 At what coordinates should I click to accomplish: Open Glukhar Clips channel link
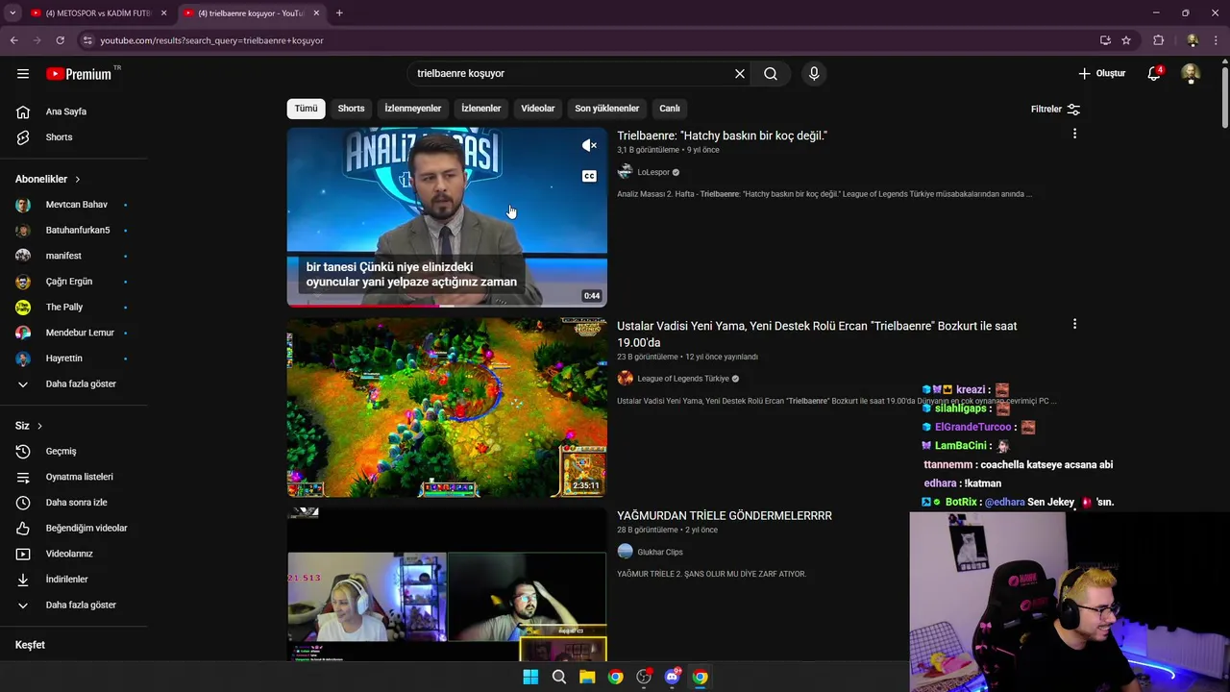[660, 552]
